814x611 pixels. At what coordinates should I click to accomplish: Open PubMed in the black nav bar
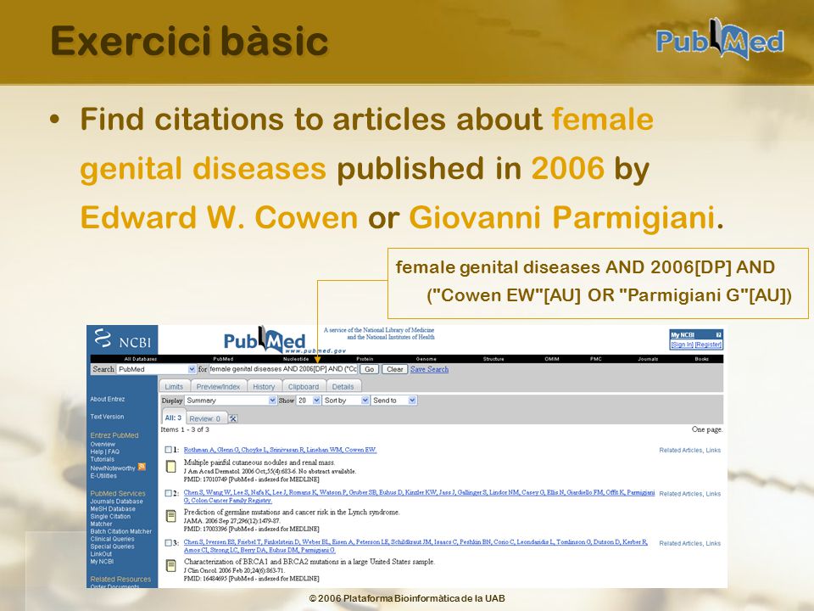tap(223, 359)
